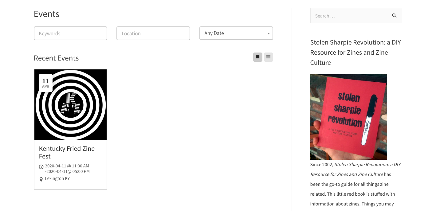Click the search magnifier icon

(x=394, y=16)
